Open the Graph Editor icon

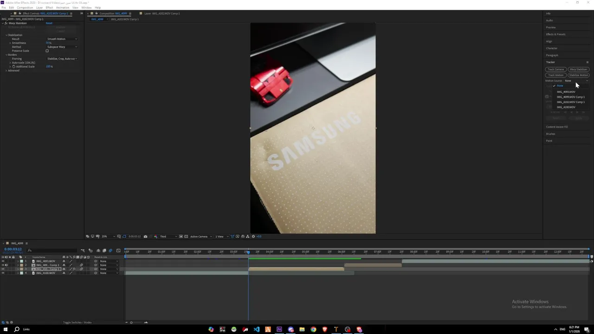118,250
